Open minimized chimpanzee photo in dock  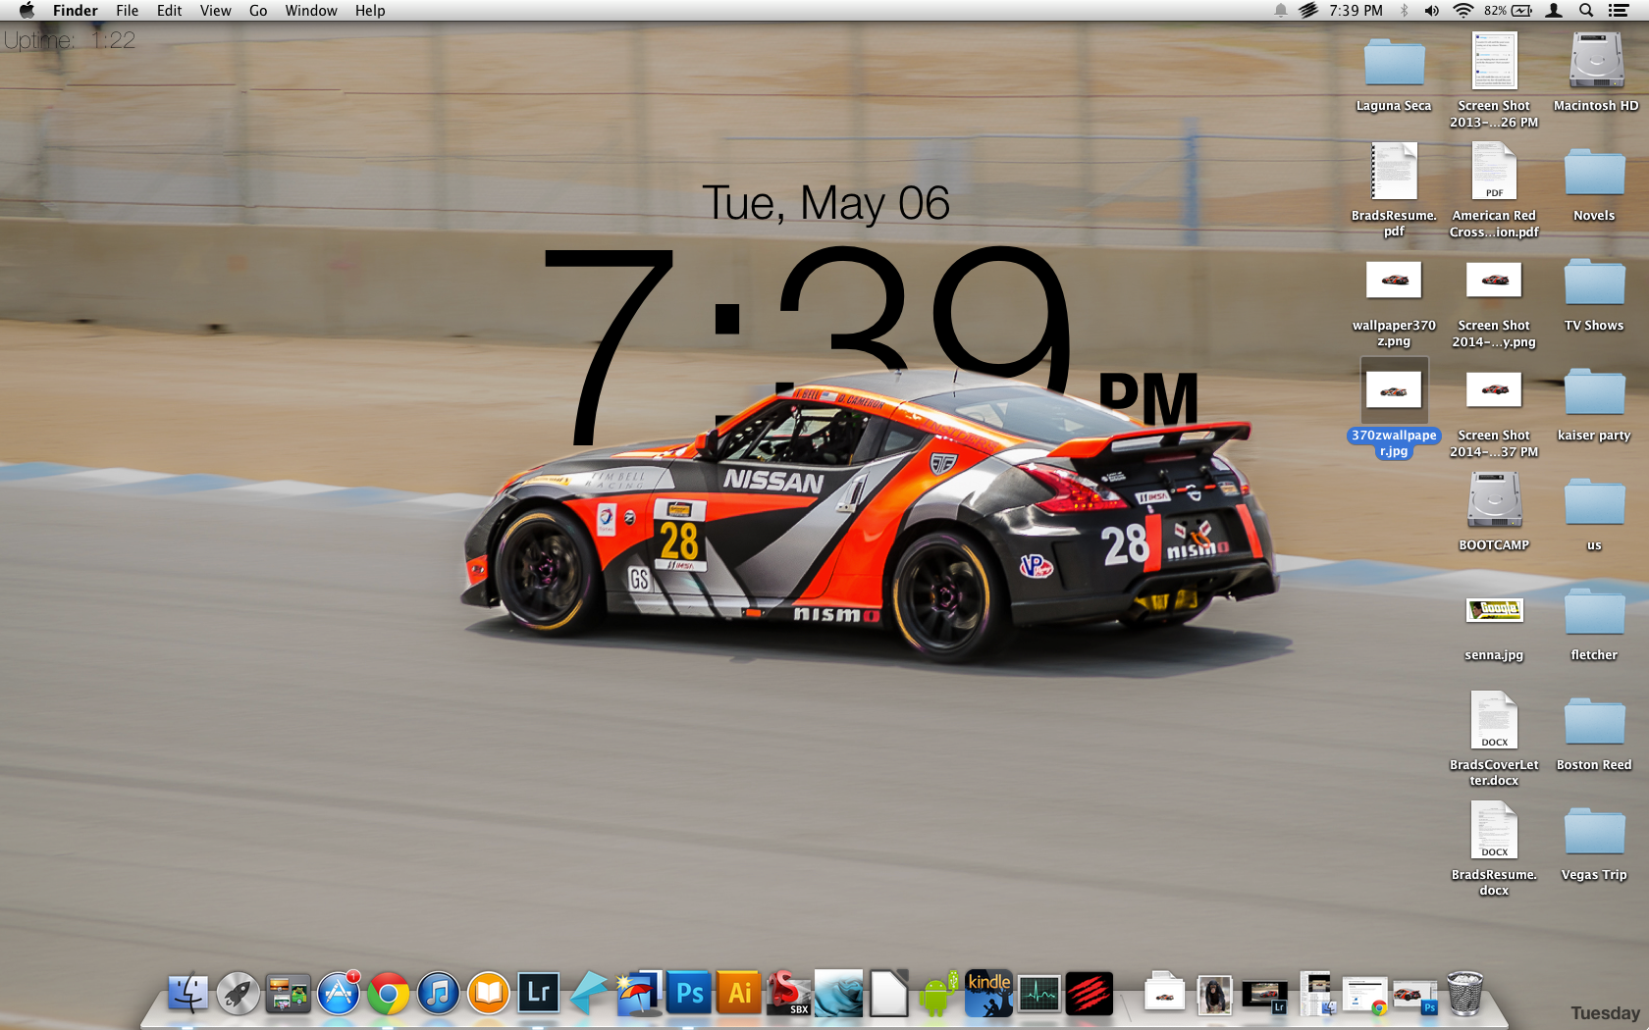tap(1214, 996)
